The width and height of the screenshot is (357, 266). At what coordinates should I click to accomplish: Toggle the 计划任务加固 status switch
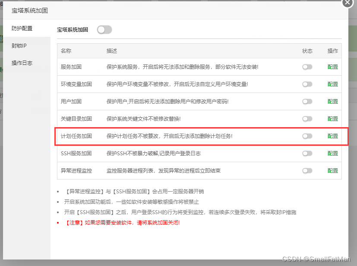(307, 136)
